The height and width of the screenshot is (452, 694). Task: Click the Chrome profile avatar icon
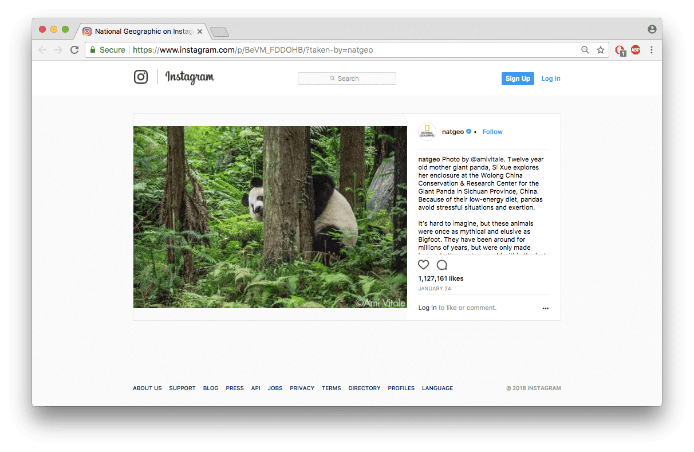(652, 29)
